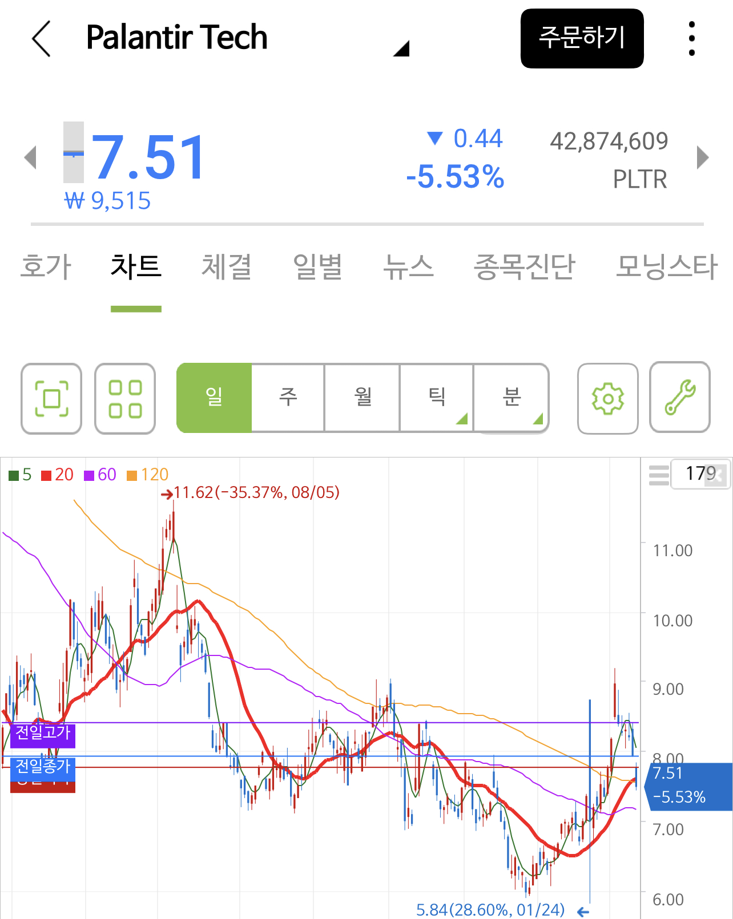Open the 분 minute interval dropdown
733x919 pixels.
[512, 398]
